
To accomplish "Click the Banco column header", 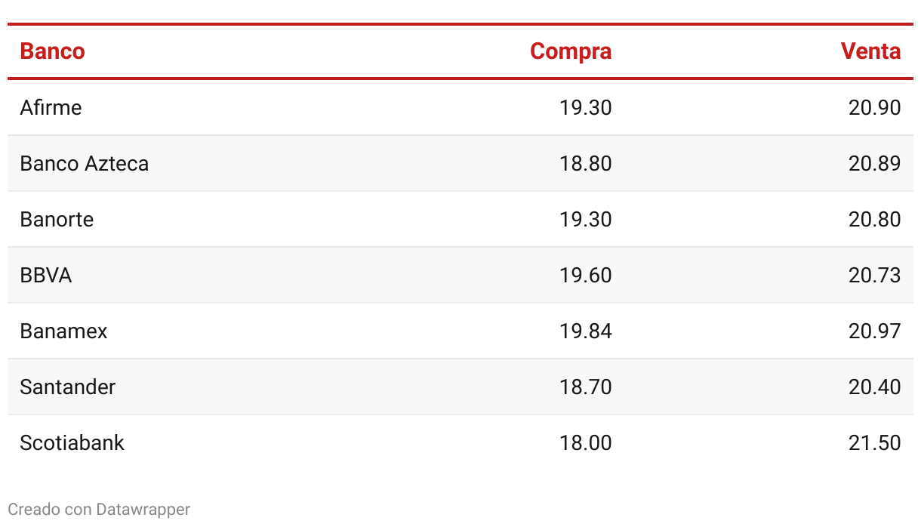I will click(x=52, y=51).
